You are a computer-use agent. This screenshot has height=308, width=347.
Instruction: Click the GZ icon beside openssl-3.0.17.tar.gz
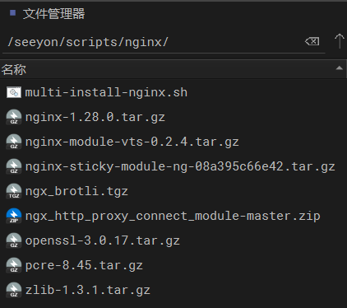(14, 240)
